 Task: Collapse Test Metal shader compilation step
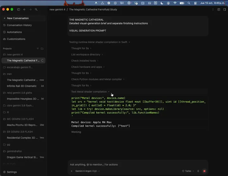pyautogui.click(x=90, y=92)
